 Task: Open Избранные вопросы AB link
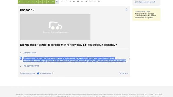146,2
